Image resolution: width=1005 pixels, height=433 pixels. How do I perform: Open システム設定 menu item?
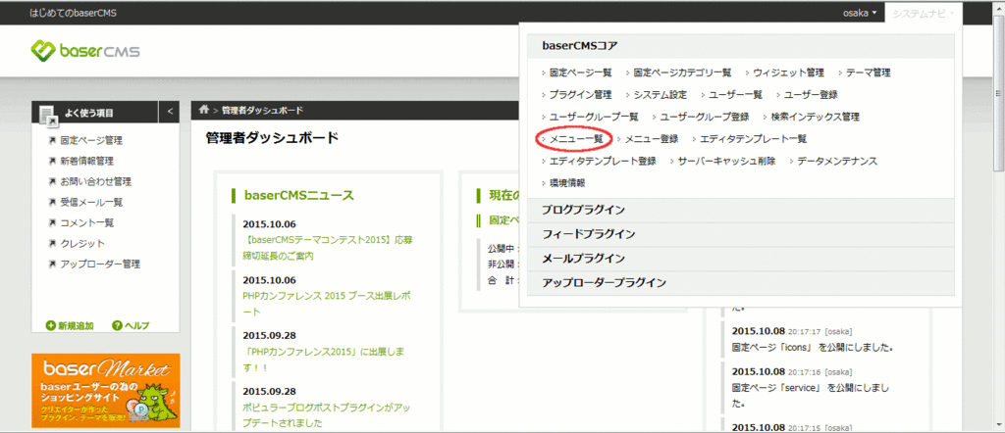click(660, 95)
